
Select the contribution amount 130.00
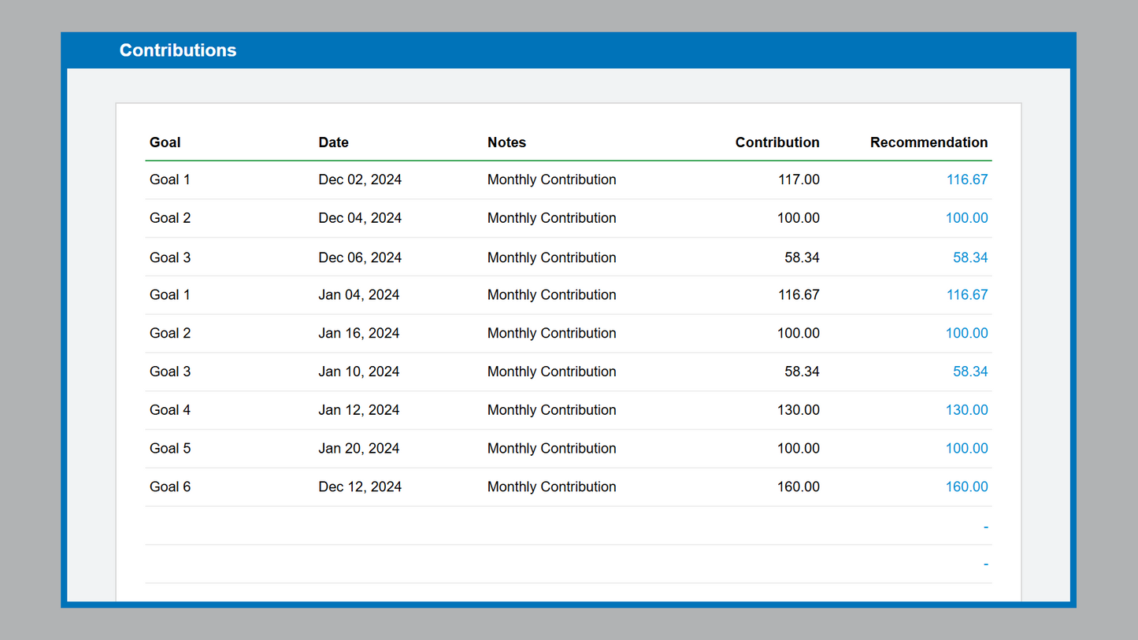coord(799,410)
